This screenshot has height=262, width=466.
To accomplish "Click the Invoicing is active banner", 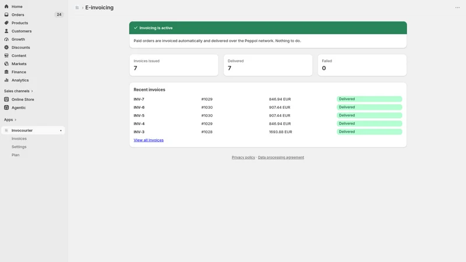I will coord(268,27).
